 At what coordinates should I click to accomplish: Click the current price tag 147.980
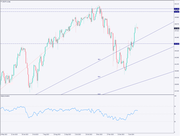click(177, 28)
